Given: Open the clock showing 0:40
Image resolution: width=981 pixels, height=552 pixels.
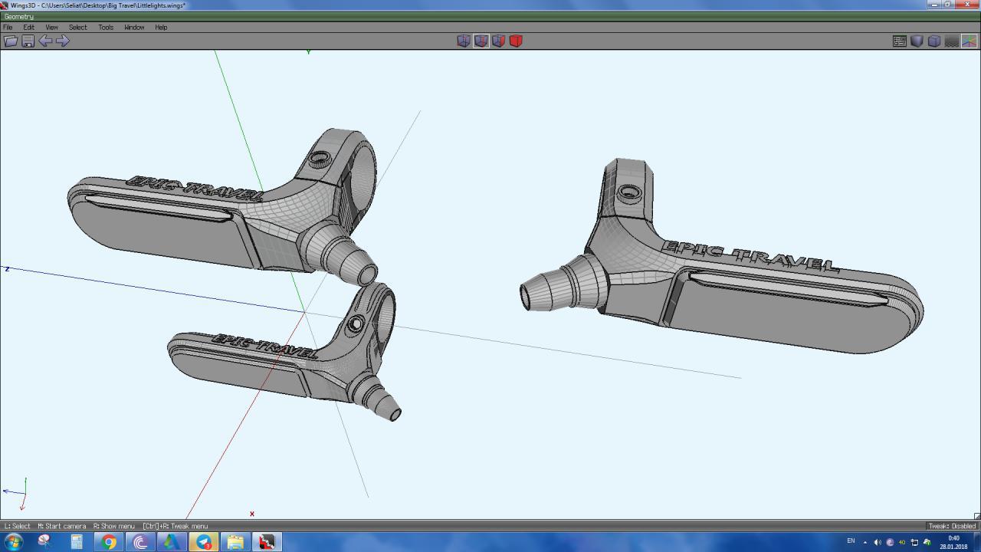Looking at the screenshot, I should pyautogui.click(x=953, y=542).
